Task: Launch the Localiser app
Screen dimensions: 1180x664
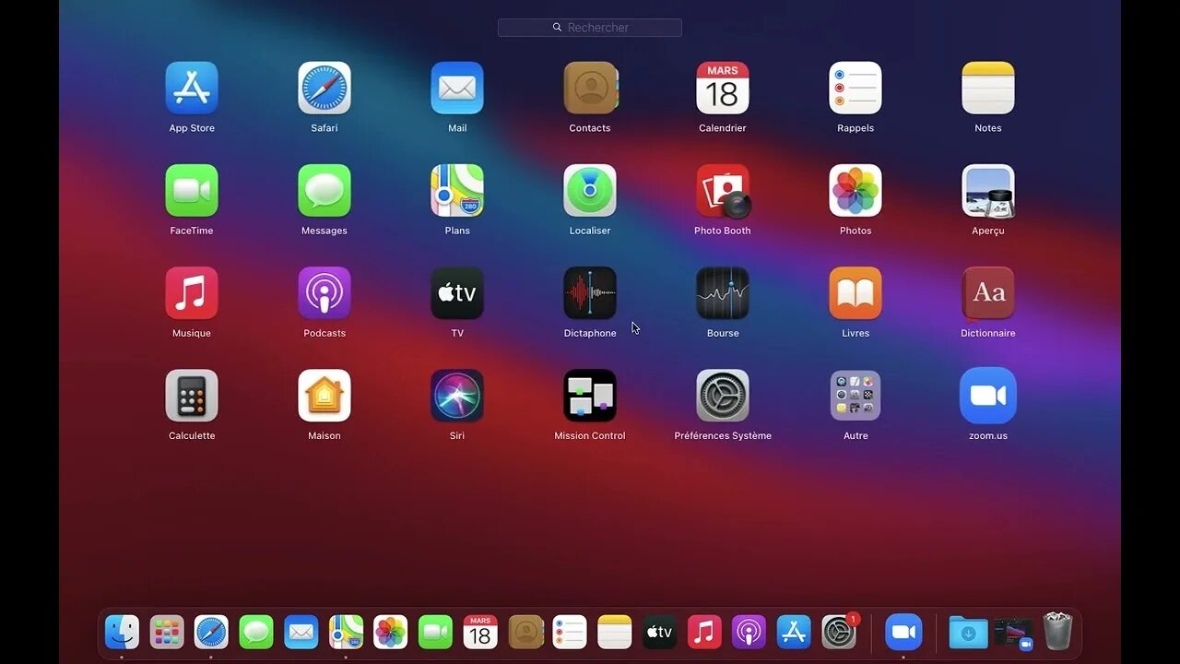Action: coord(590,191)
